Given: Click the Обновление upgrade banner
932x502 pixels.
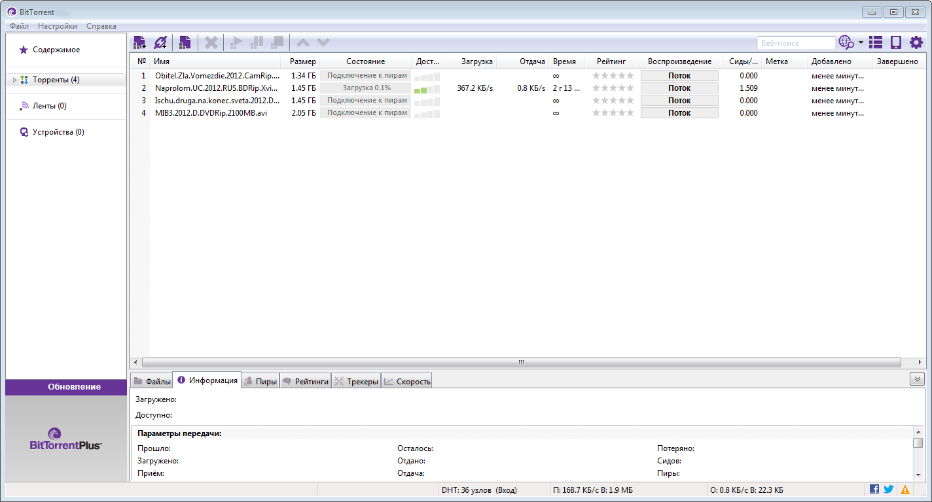Looking at the screenshot, I should point(66,387).
